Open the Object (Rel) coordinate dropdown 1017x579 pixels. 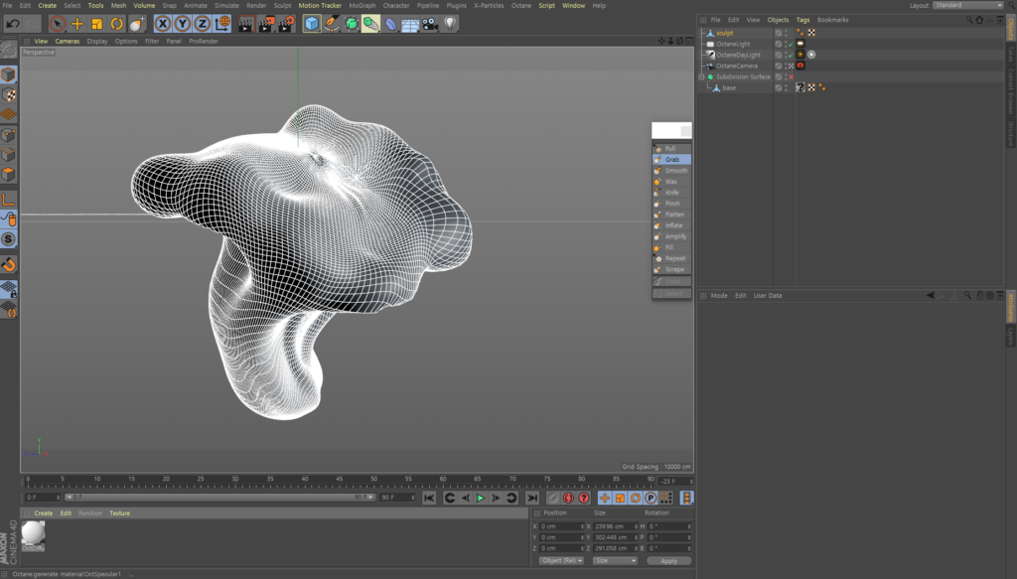561,560
